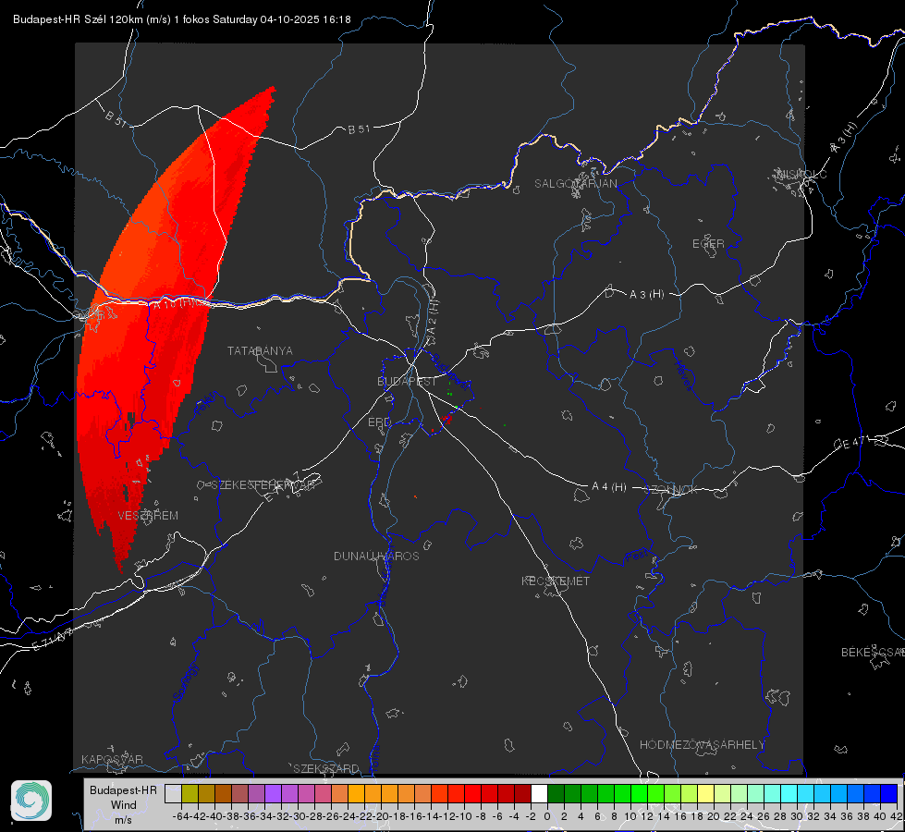This screenshot has height=832, width=905.
Task: Select the HODMEZOVASARHELY city label
Action: 702,745
